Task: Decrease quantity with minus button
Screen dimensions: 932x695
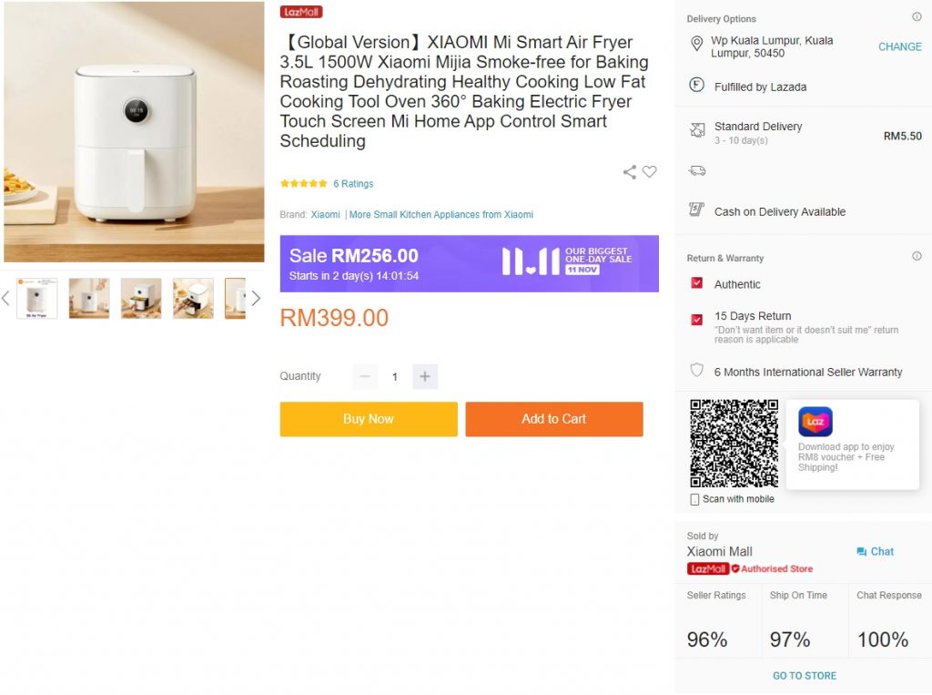Action: coord(365,376)
